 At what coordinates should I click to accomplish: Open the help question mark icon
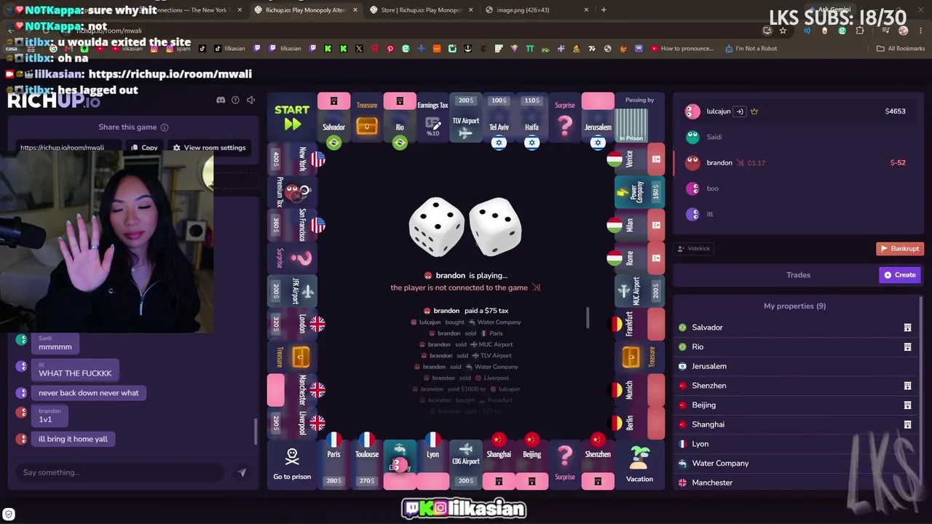tap(235, 100)
